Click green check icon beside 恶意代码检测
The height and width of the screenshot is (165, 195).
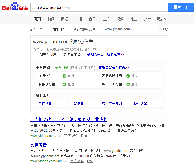128,76
